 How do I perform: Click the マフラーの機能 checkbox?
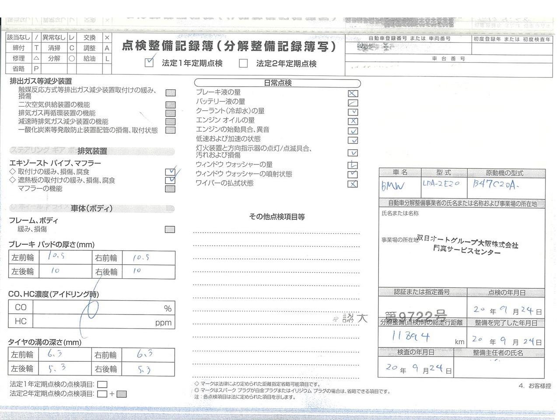(170, 189)
